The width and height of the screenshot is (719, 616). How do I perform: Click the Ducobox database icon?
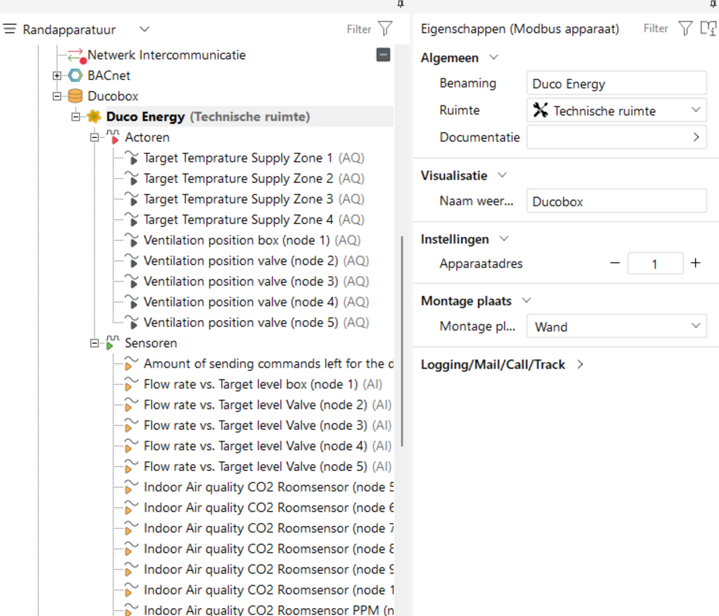pyautogui.click(x=76, y=96)
